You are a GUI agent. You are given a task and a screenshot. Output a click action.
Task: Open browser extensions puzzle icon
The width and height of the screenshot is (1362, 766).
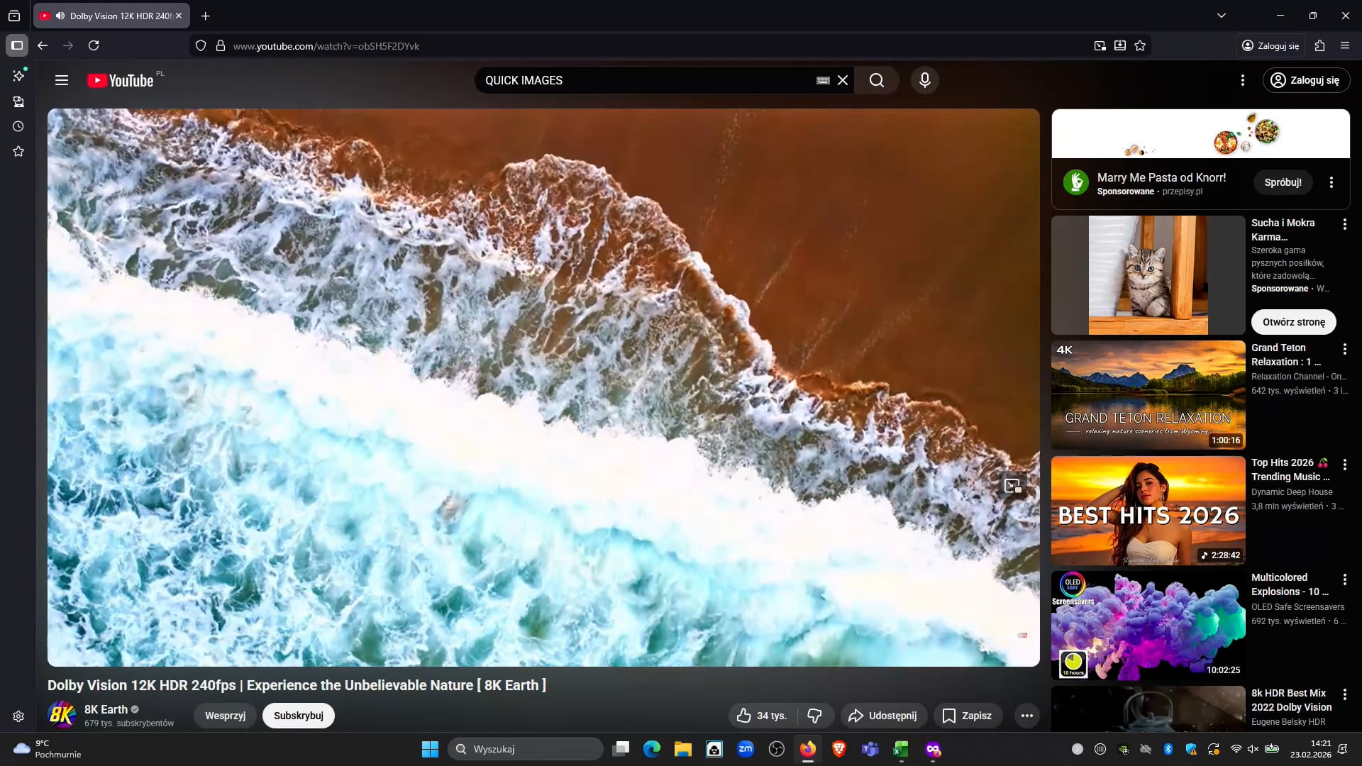(x=1319, y=45)
